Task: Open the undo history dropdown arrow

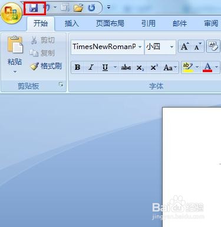Action: tap(55, 8)
